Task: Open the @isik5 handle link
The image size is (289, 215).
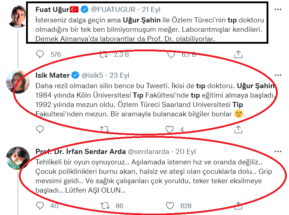Action: tap(92, 76)
